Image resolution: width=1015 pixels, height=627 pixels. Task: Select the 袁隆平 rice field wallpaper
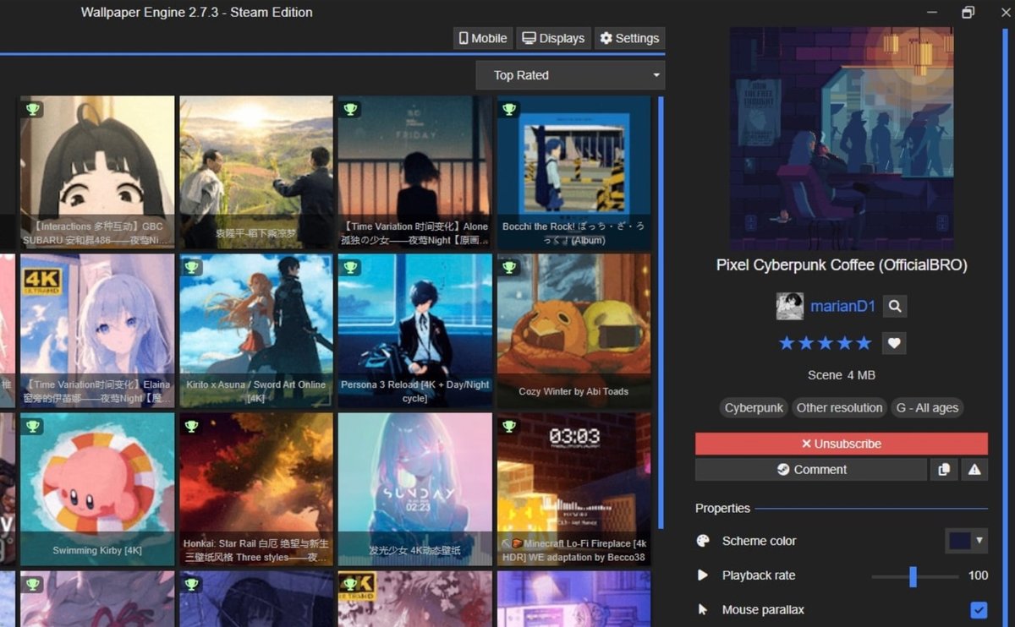[256, 172]
